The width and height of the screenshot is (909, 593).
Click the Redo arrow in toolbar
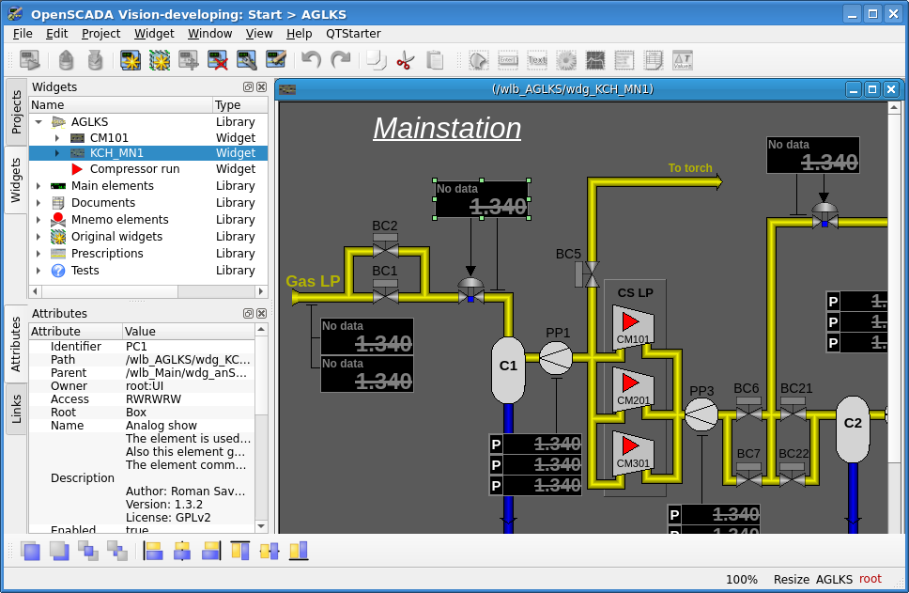tap(340, 61)
